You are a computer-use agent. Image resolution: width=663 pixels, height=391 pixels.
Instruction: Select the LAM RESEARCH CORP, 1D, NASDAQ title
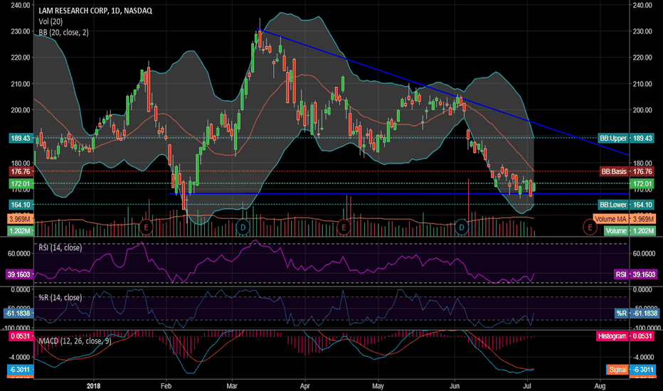95,11
